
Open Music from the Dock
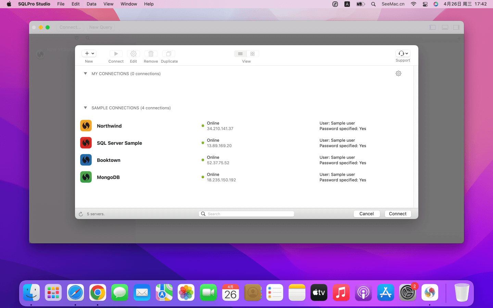[341, 293]
